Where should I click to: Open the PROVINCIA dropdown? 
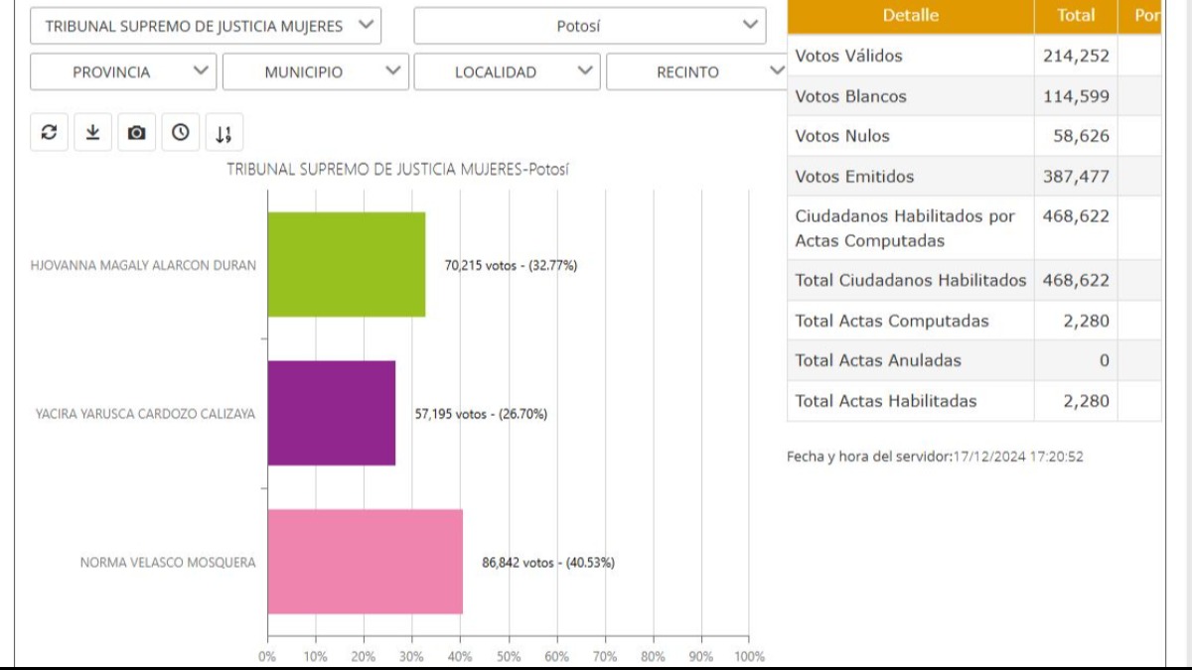123,71
